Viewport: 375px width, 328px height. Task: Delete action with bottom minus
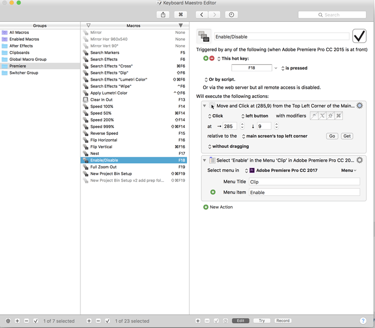(207, 321)
